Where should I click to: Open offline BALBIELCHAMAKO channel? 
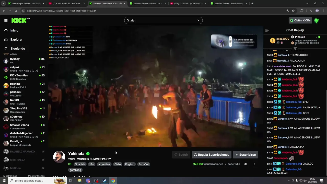(x=24, y=152)
